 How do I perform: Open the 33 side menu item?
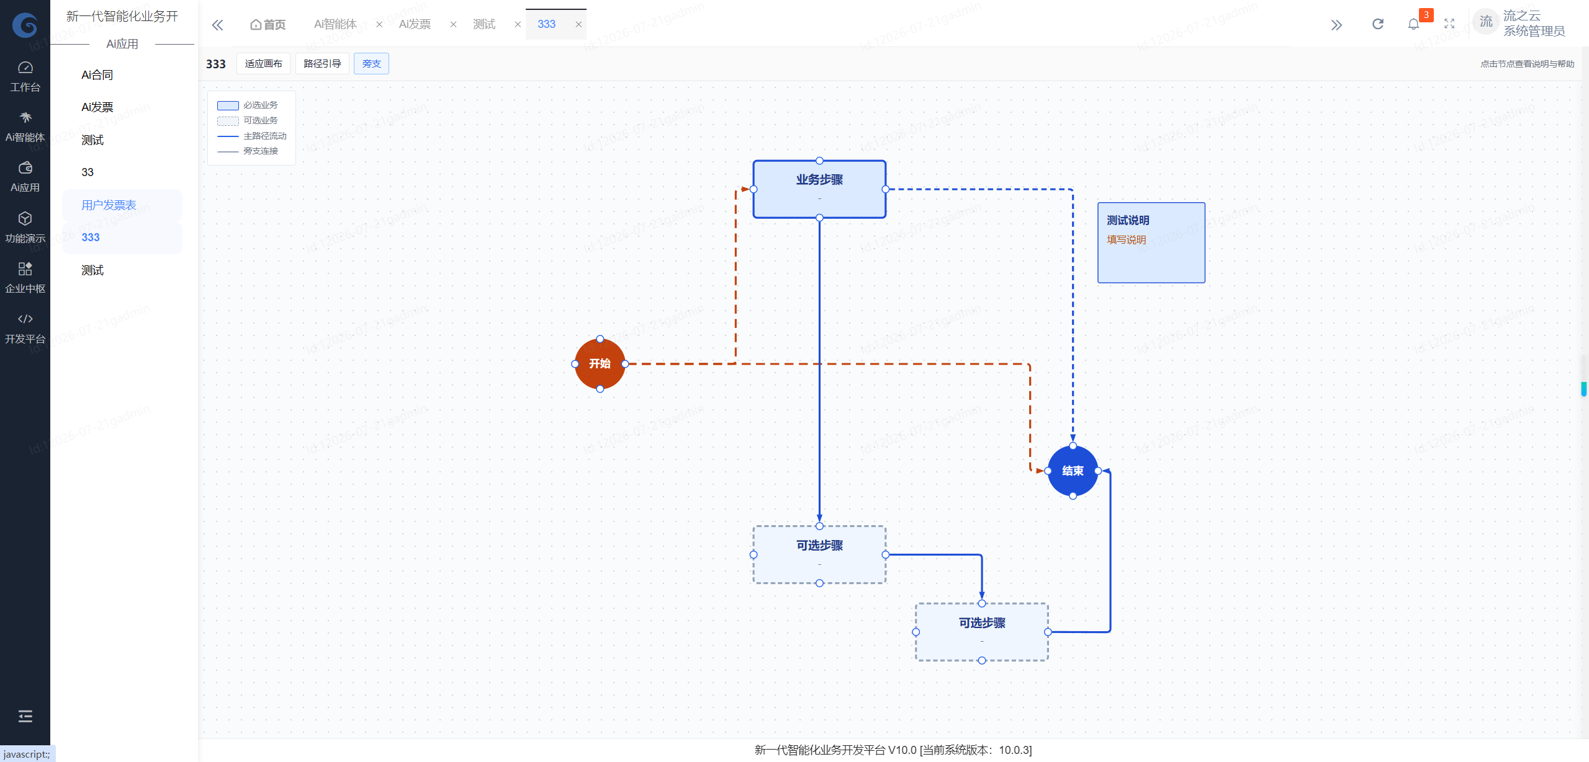(x=122, y=172)
